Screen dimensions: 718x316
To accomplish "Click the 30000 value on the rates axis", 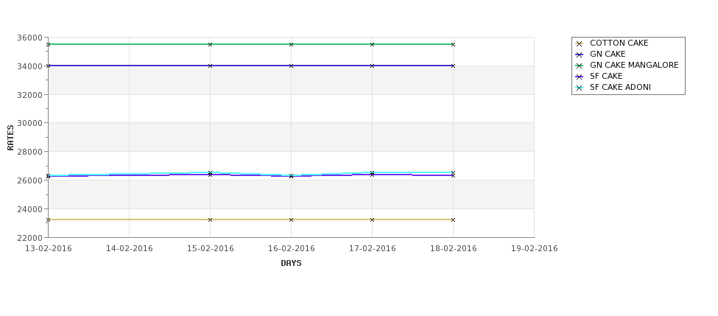I will tap(29, 123).
